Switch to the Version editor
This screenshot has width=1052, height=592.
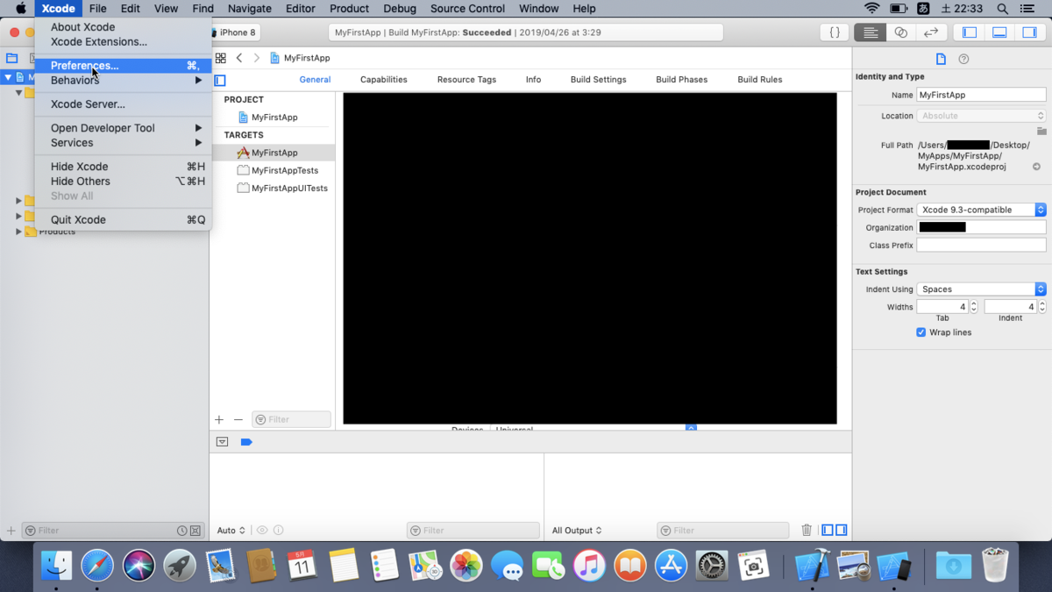click(x=931, y=32)
